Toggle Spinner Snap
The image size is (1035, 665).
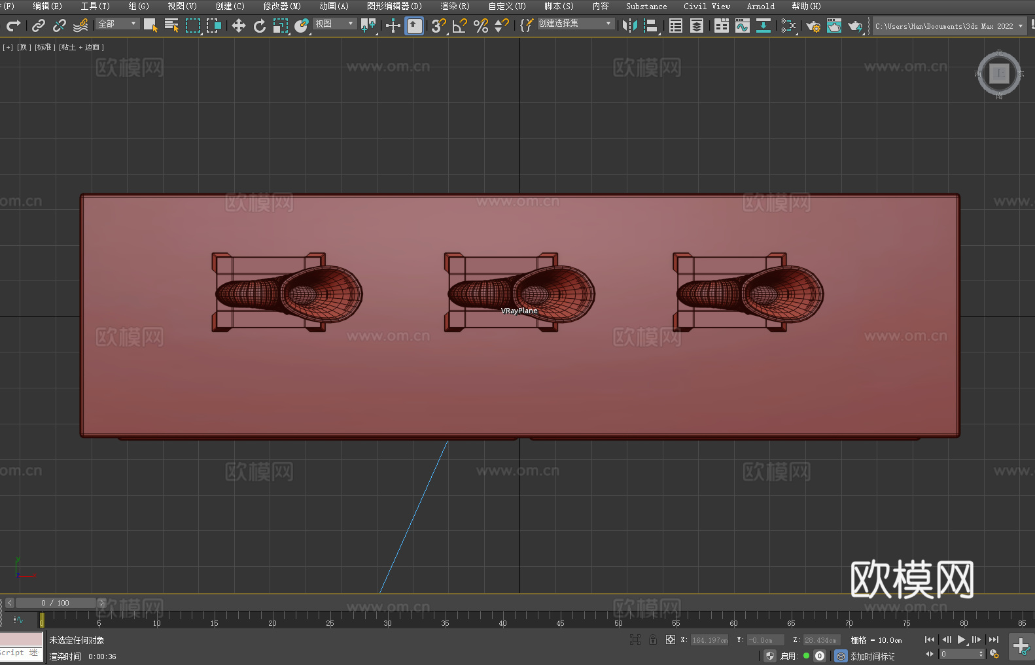click(502, 26)
